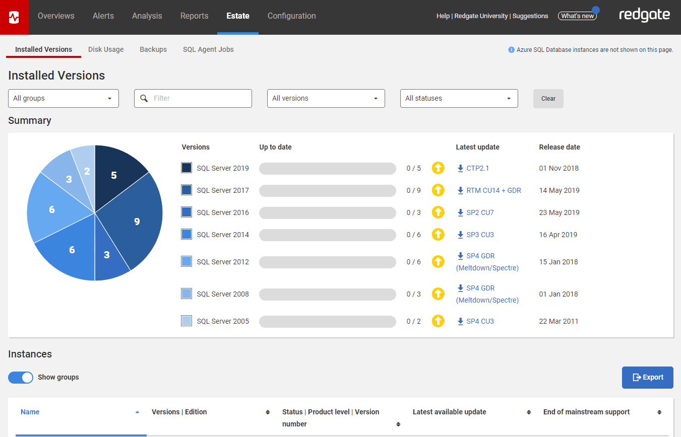Select the Estate menu item
This screenshot has width=681, height=437.
(238, 16)
